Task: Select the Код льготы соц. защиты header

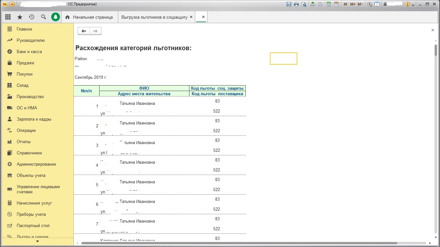Action: [x=217, y=88]
